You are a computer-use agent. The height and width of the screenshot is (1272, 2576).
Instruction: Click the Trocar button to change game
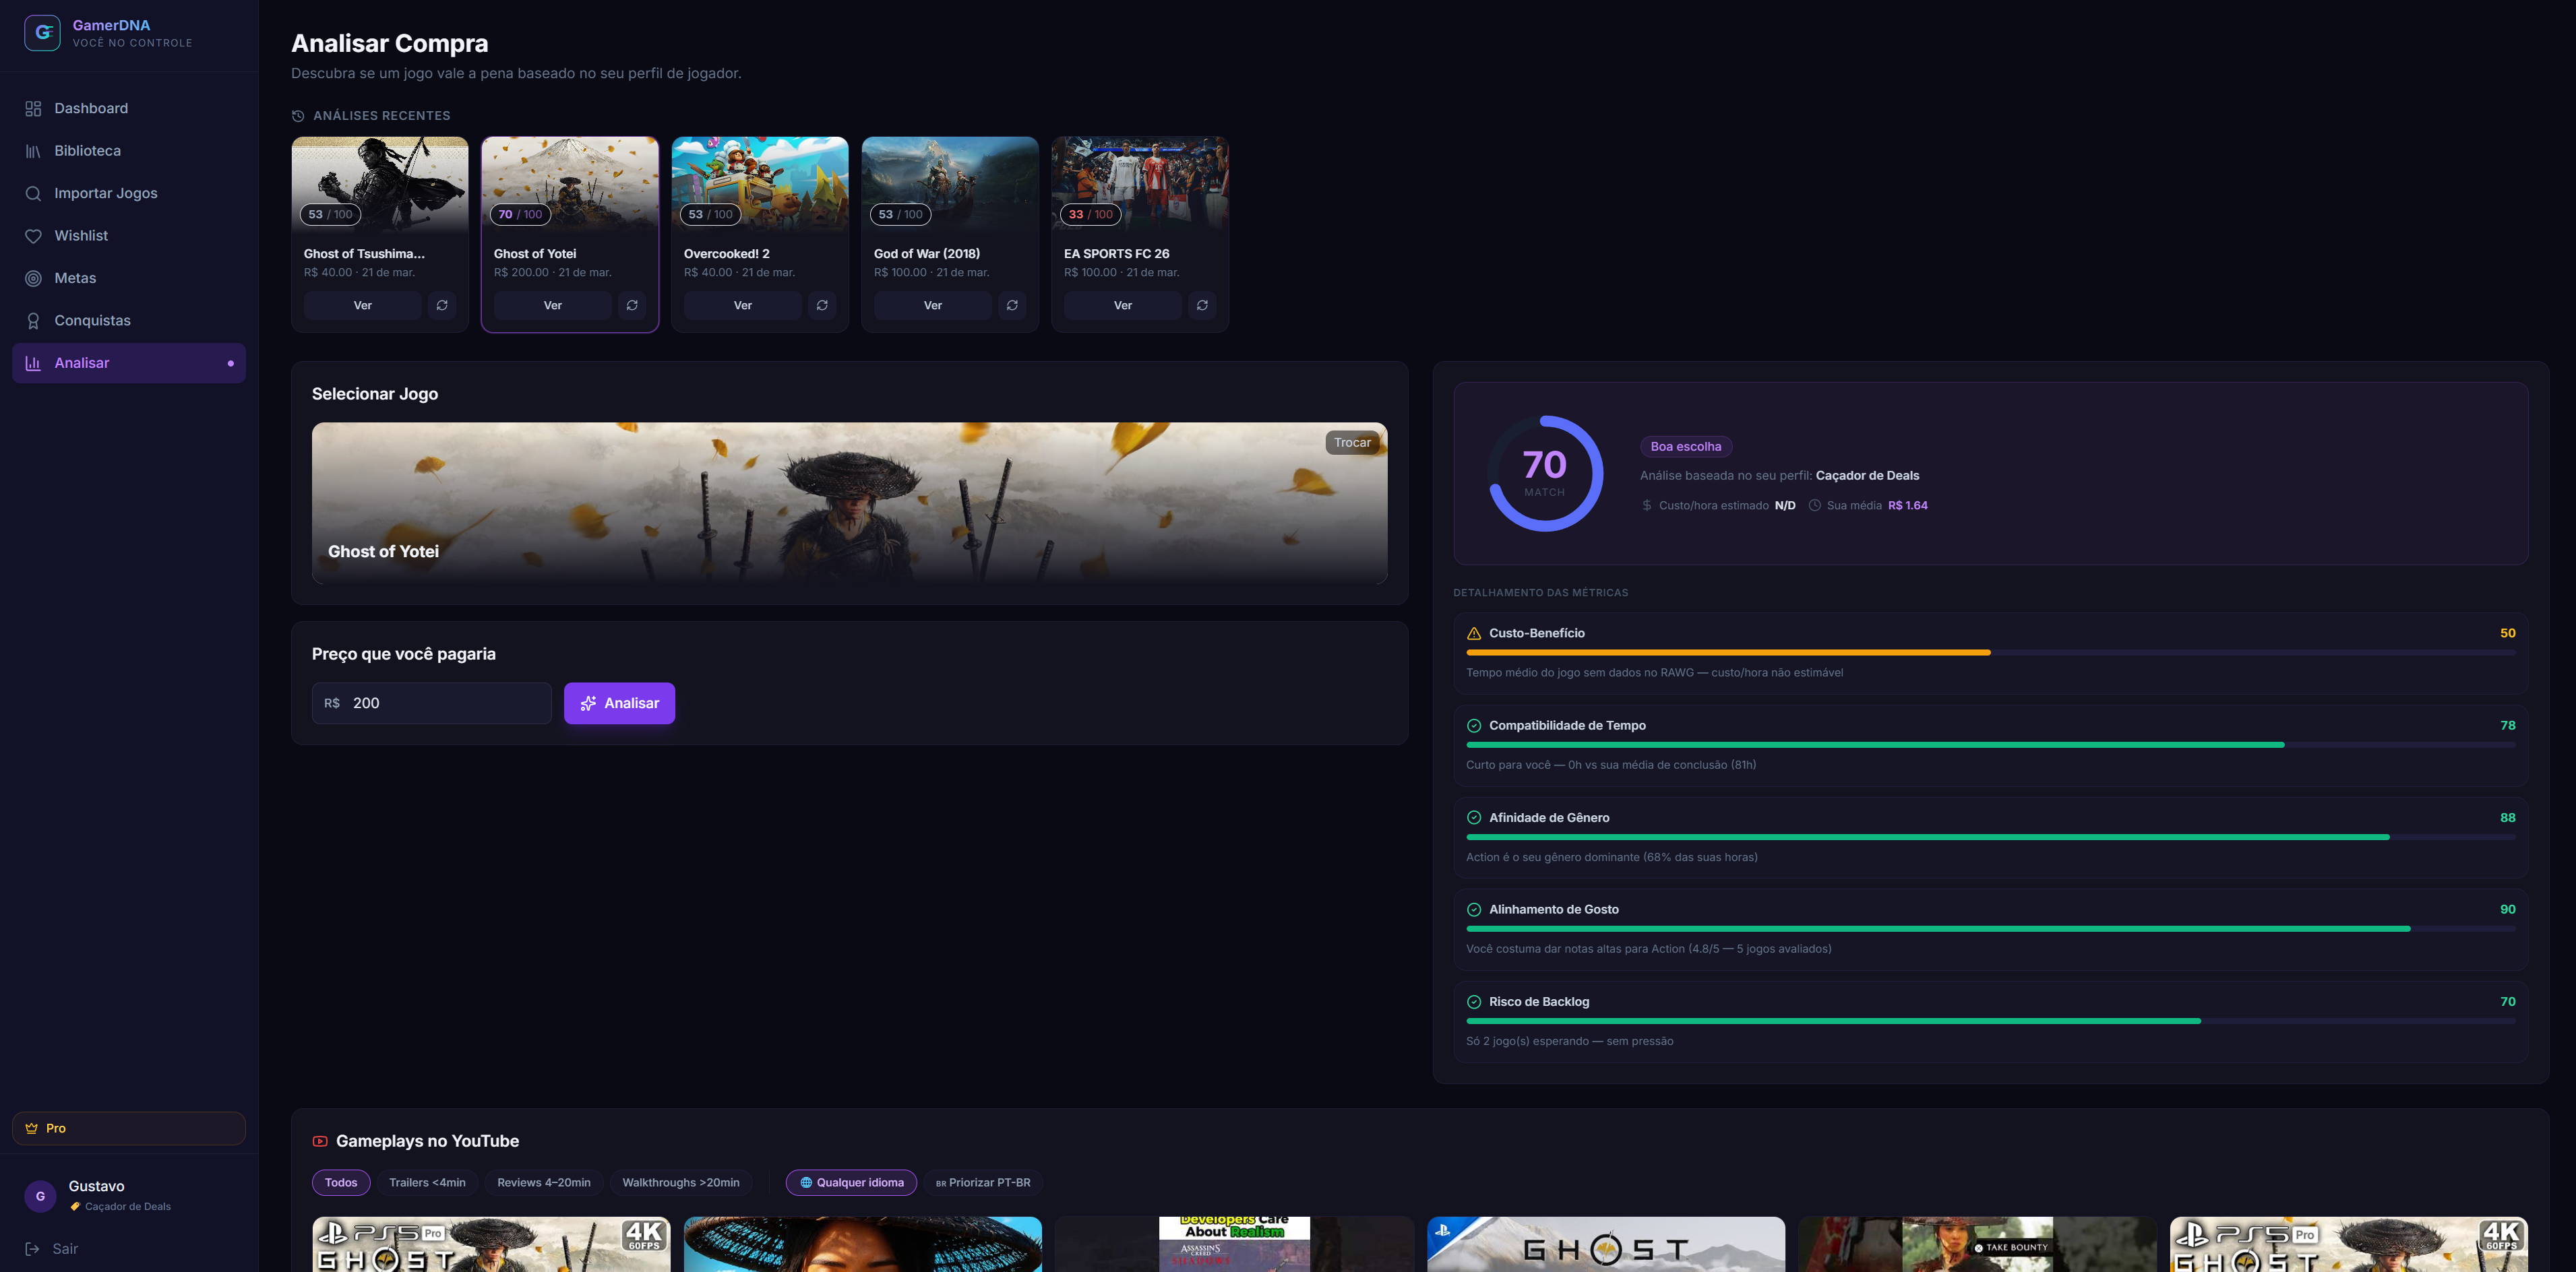coord(1352,443)
